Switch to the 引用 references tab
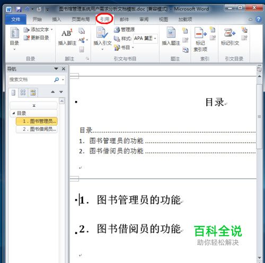This screenshot has height=263, width=265. pyautogui.click(x=105, y=19)
